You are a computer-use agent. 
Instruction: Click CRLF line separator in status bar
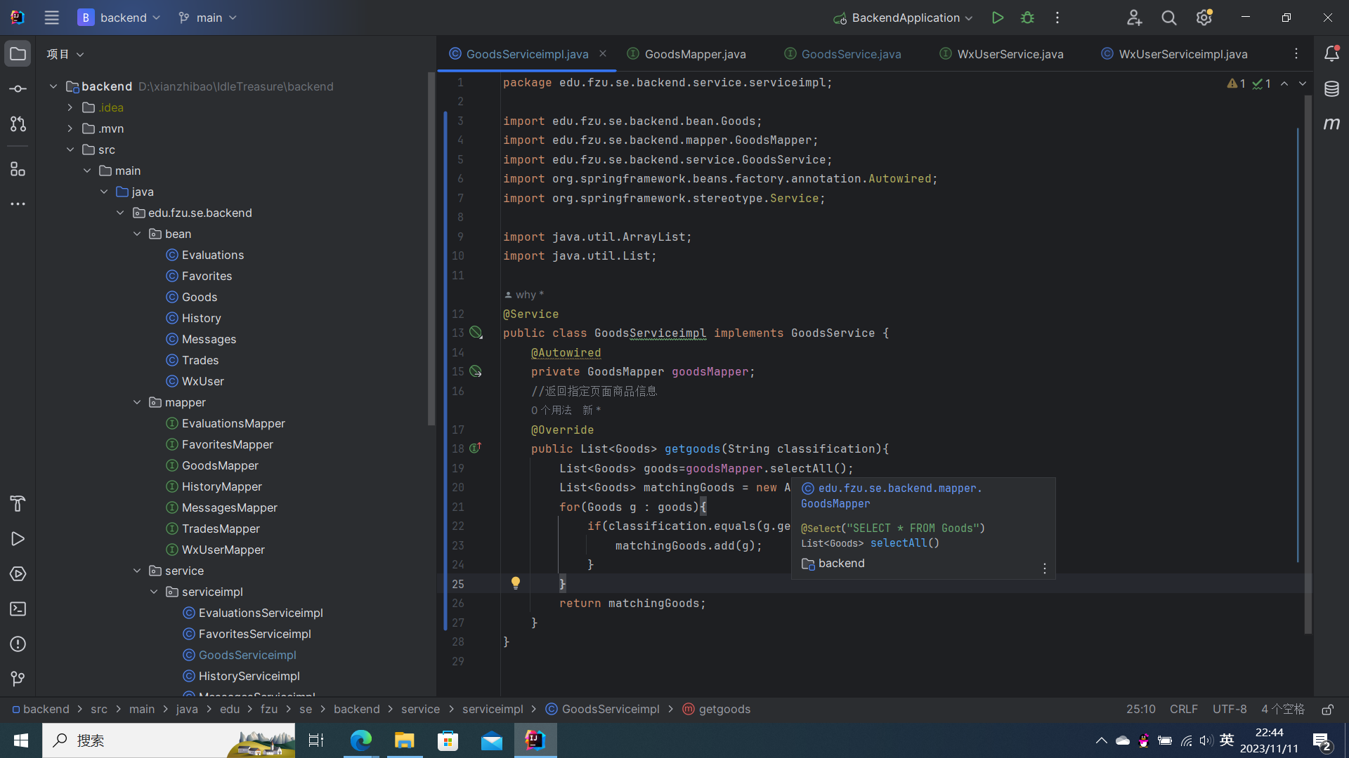coord(1184,710)
